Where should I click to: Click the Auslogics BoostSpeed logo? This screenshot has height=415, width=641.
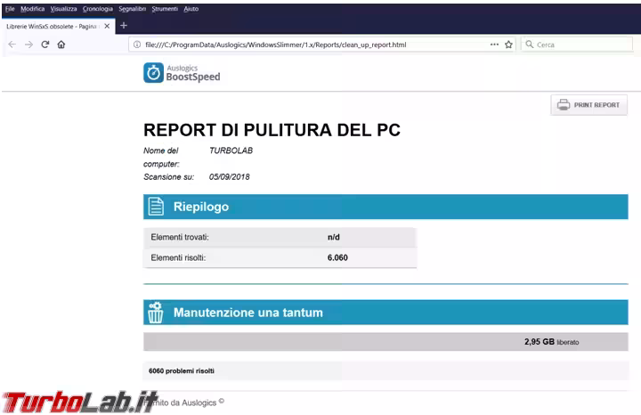tap(183, 72)
